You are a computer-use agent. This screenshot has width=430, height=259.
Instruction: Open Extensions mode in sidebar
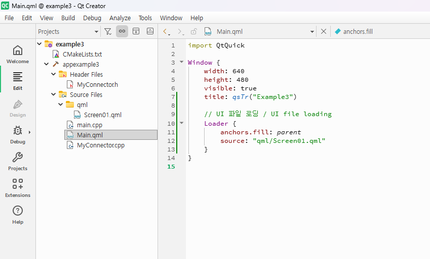click(18, 188)
